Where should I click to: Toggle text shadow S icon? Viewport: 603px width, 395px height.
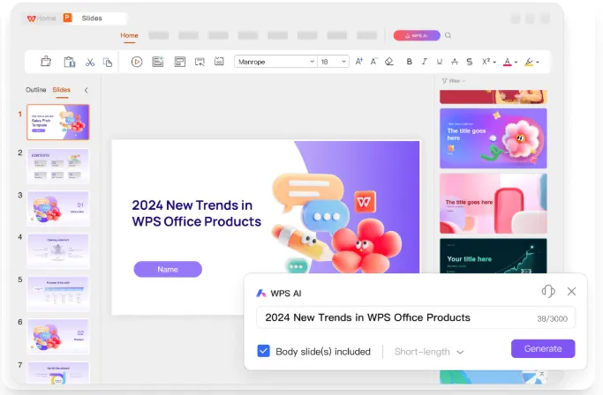[x=470, y=62]
